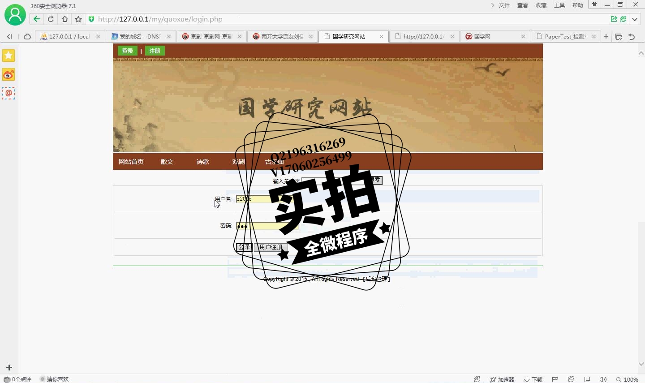The image size is (645, 383).
Task: Open the 查看 menu
Action: click(523, 5)
